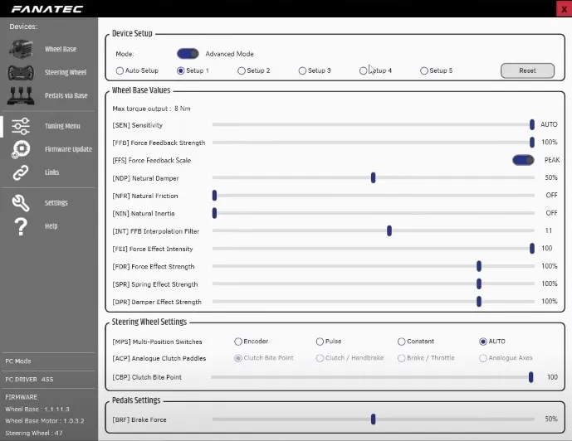
Task: Choose Encoder for Multi-Position Switches
Action: click(238, 342)
